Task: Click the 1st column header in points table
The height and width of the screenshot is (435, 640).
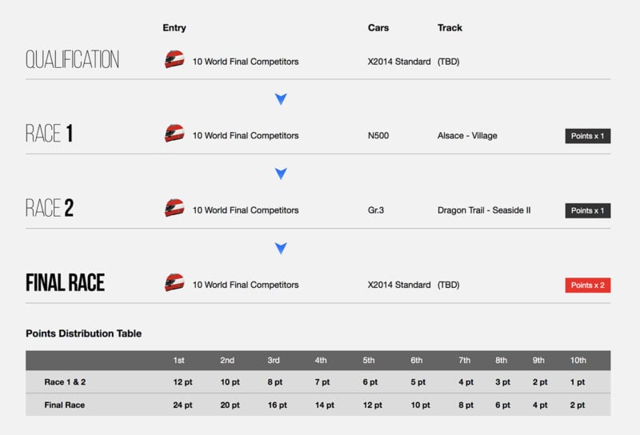Action: 178,361
